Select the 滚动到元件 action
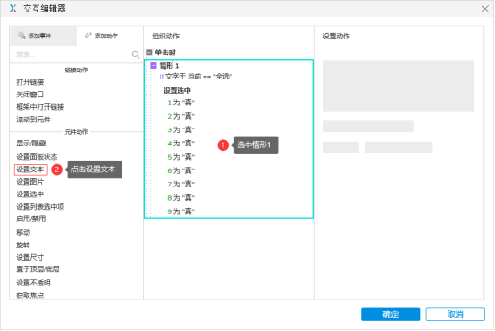495x331 pixels. (x=33, y=120)
